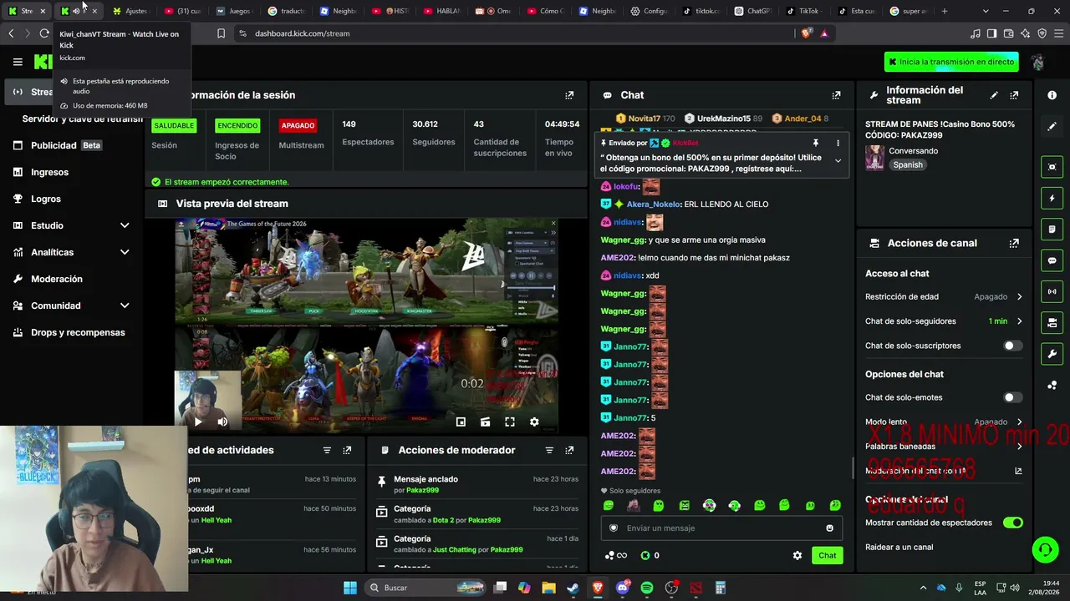Edit the stream information with the pencil
Image resolution: width=1070 pixels, height=601 pixels.
click(x=994, y=95)
